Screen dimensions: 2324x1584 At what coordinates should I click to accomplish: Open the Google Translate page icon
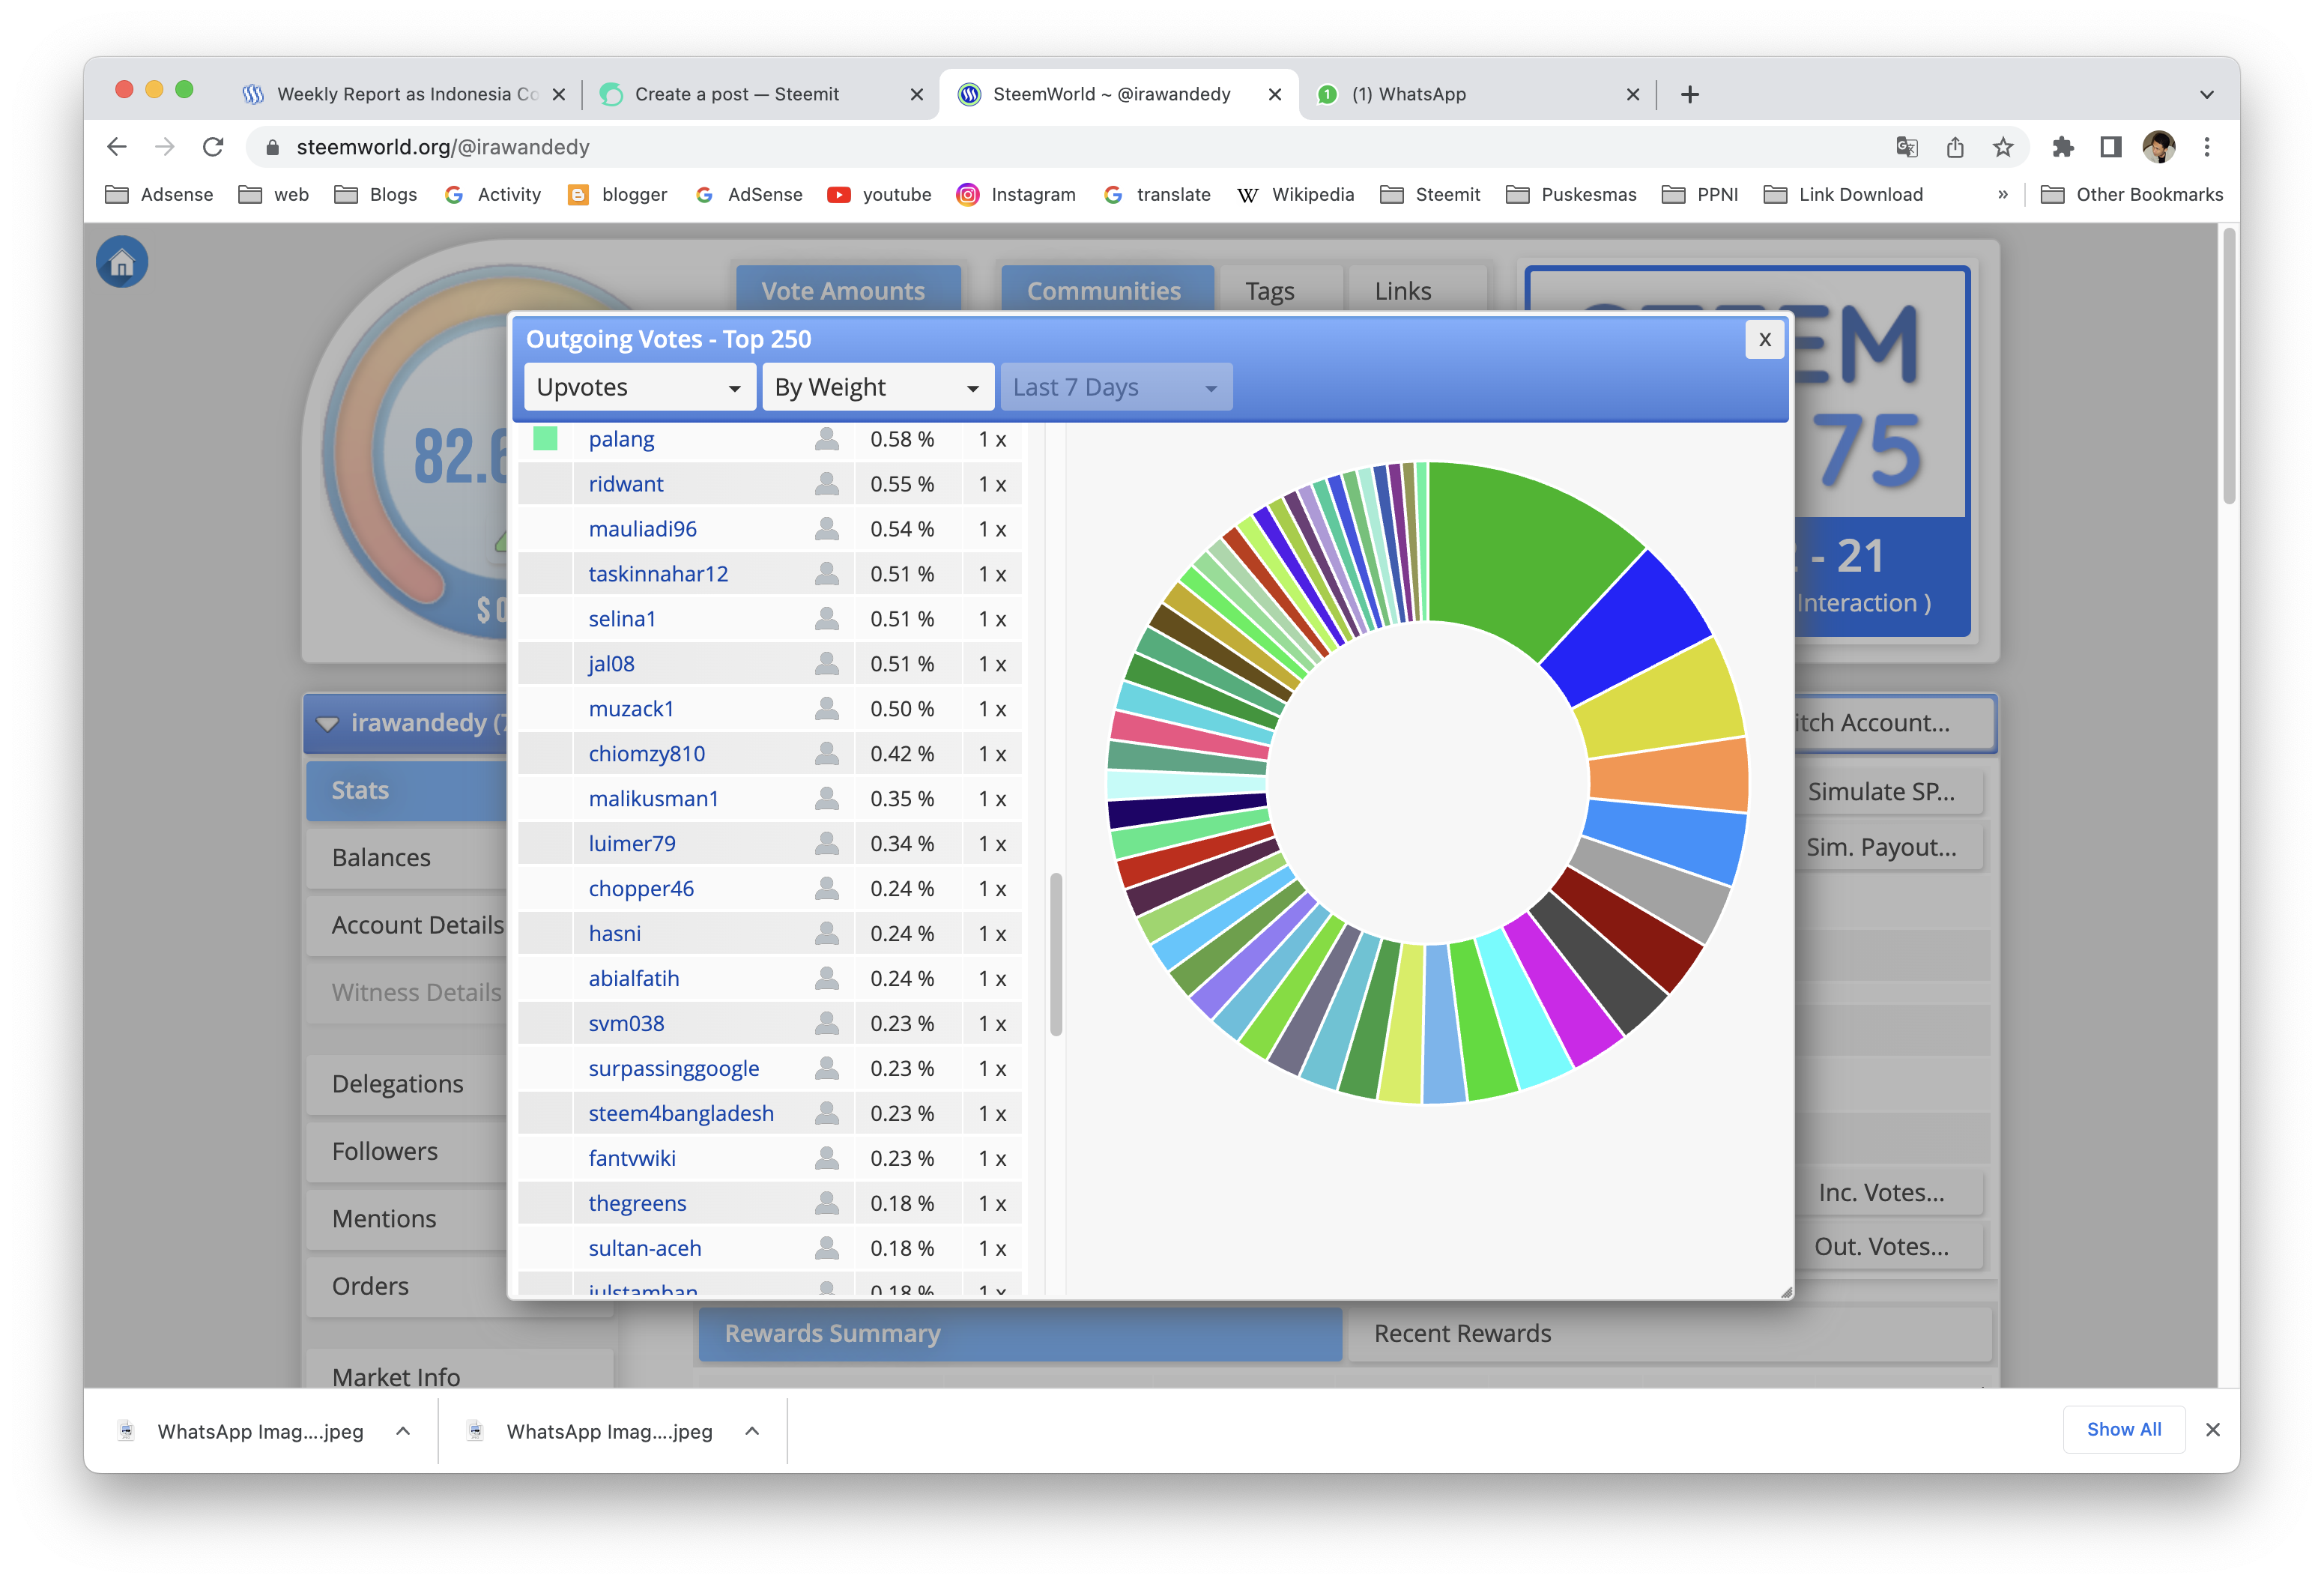click(x=1906, y=147)
